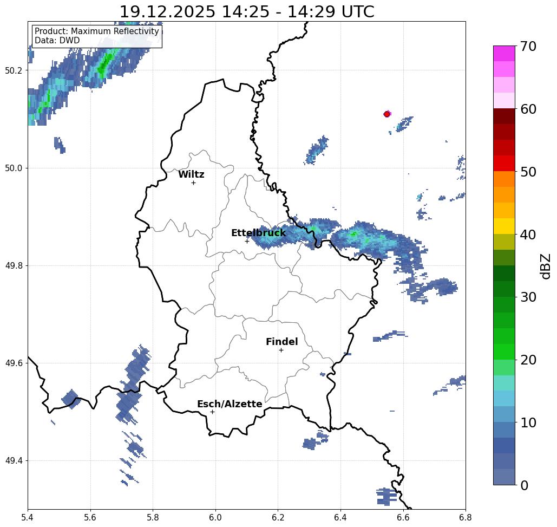Image resolution: width=557 pixels, height=527 pixels.
Task: Click the longitude label 6.6
Action: [x=403, y=517]
